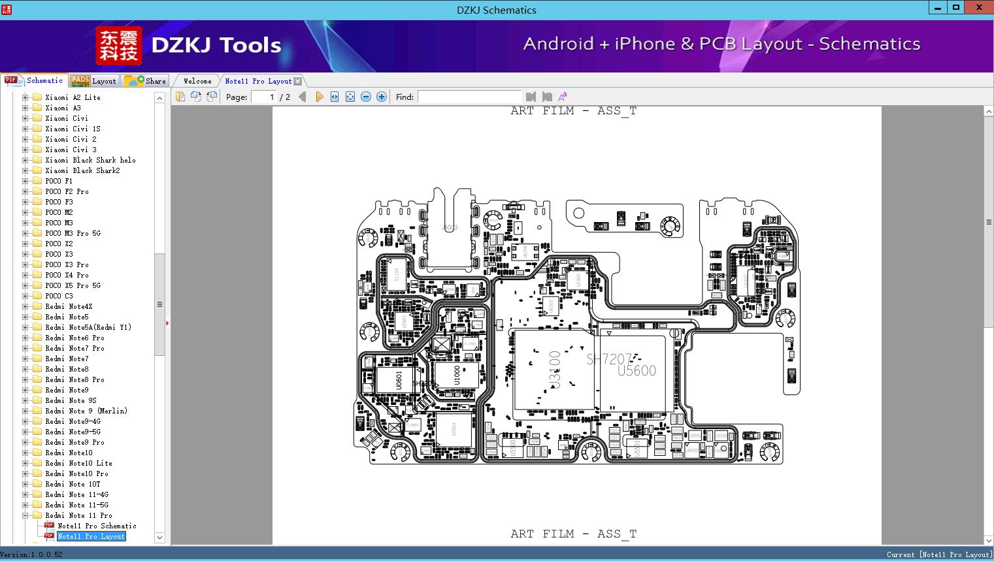
Task: Click the DZKJ app icon in title bar
Action: 7,9
